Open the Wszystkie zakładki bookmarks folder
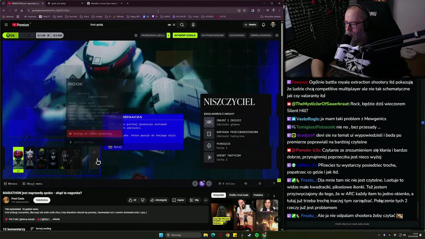425x239 pixels. [x=271, y=17]
